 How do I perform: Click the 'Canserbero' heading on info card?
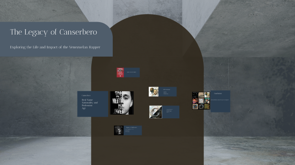click(86, 95)
